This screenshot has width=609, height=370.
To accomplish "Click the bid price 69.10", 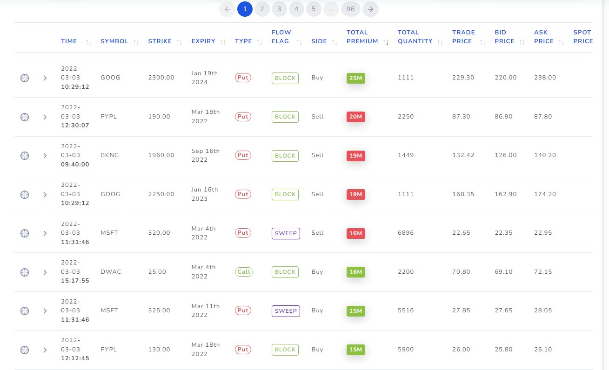I will 503,271.
